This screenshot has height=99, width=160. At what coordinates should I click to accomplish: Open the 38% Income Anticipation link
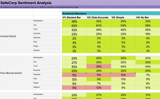[x=74, y=21]
